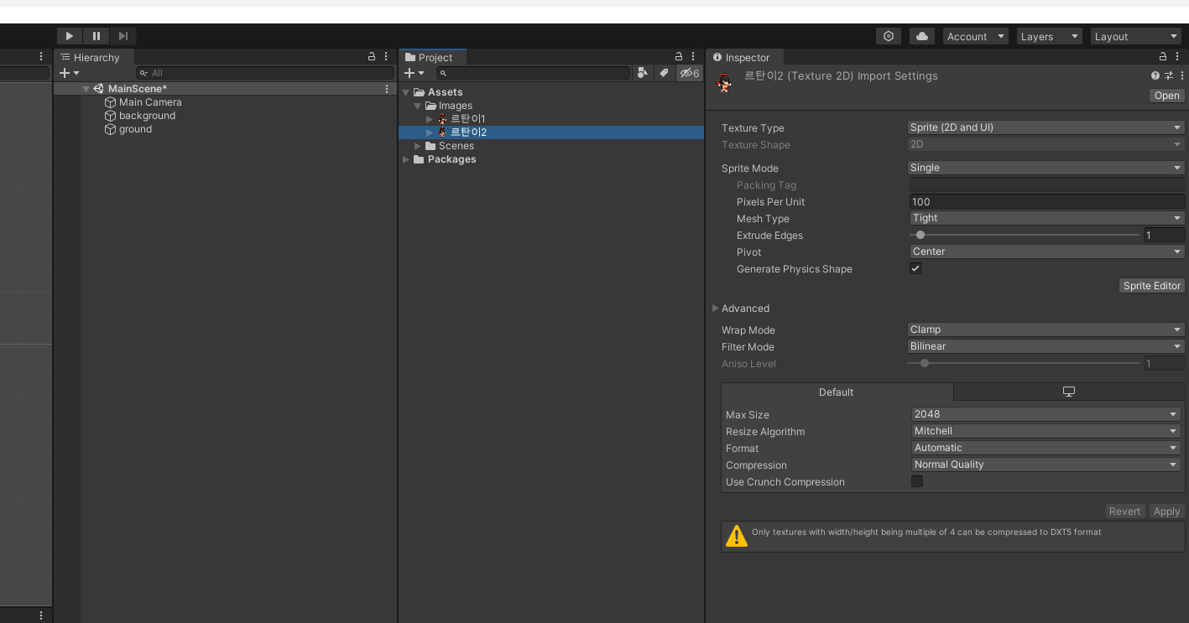
Task: Click the Hierarchy create plus button
Action: pyautogui.click(x=69, y=73)
